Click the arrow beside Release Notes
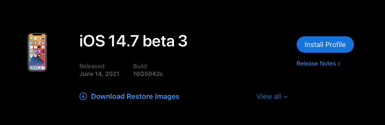Screen dimensions: 385x125 tap(339, 64)
